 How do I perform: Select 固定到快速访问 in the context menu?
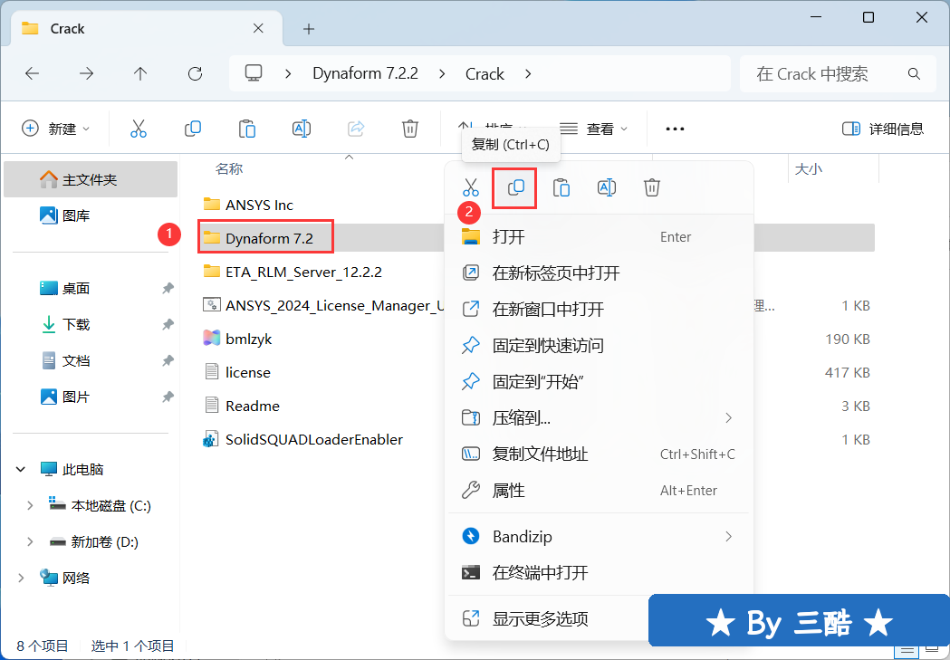coord(600,346)
